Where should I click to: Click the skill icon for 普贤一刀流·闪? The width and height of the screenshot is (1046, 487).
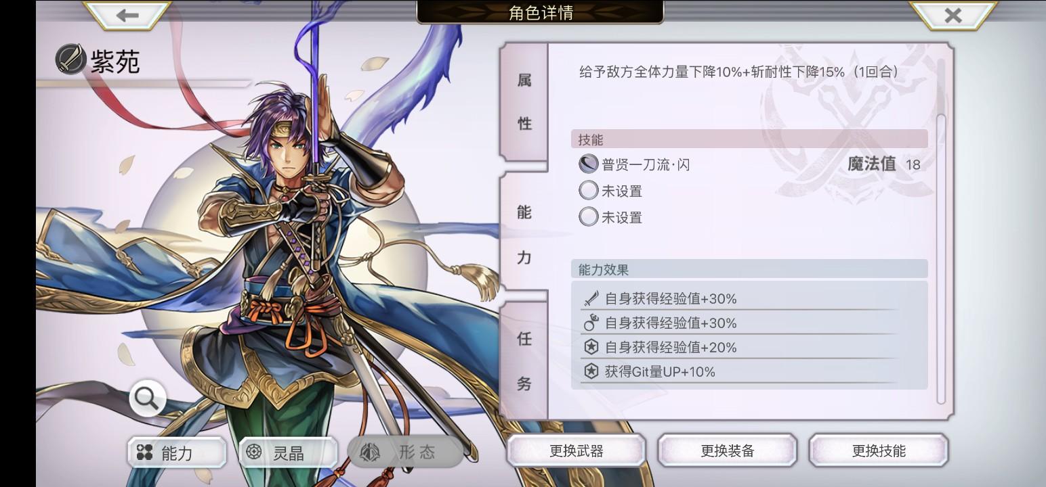[x=588, y=164]
